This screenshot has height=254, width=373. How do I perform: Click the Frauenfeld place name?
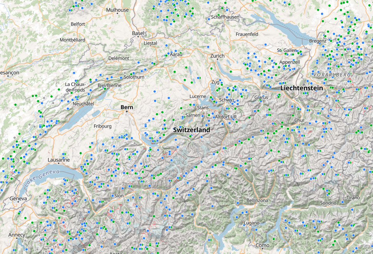point(247,34)
